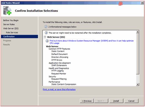Screen dimensions: 145x107
Task: Cancel the Add Roles Wizard
Action: (x=131, y=101)
